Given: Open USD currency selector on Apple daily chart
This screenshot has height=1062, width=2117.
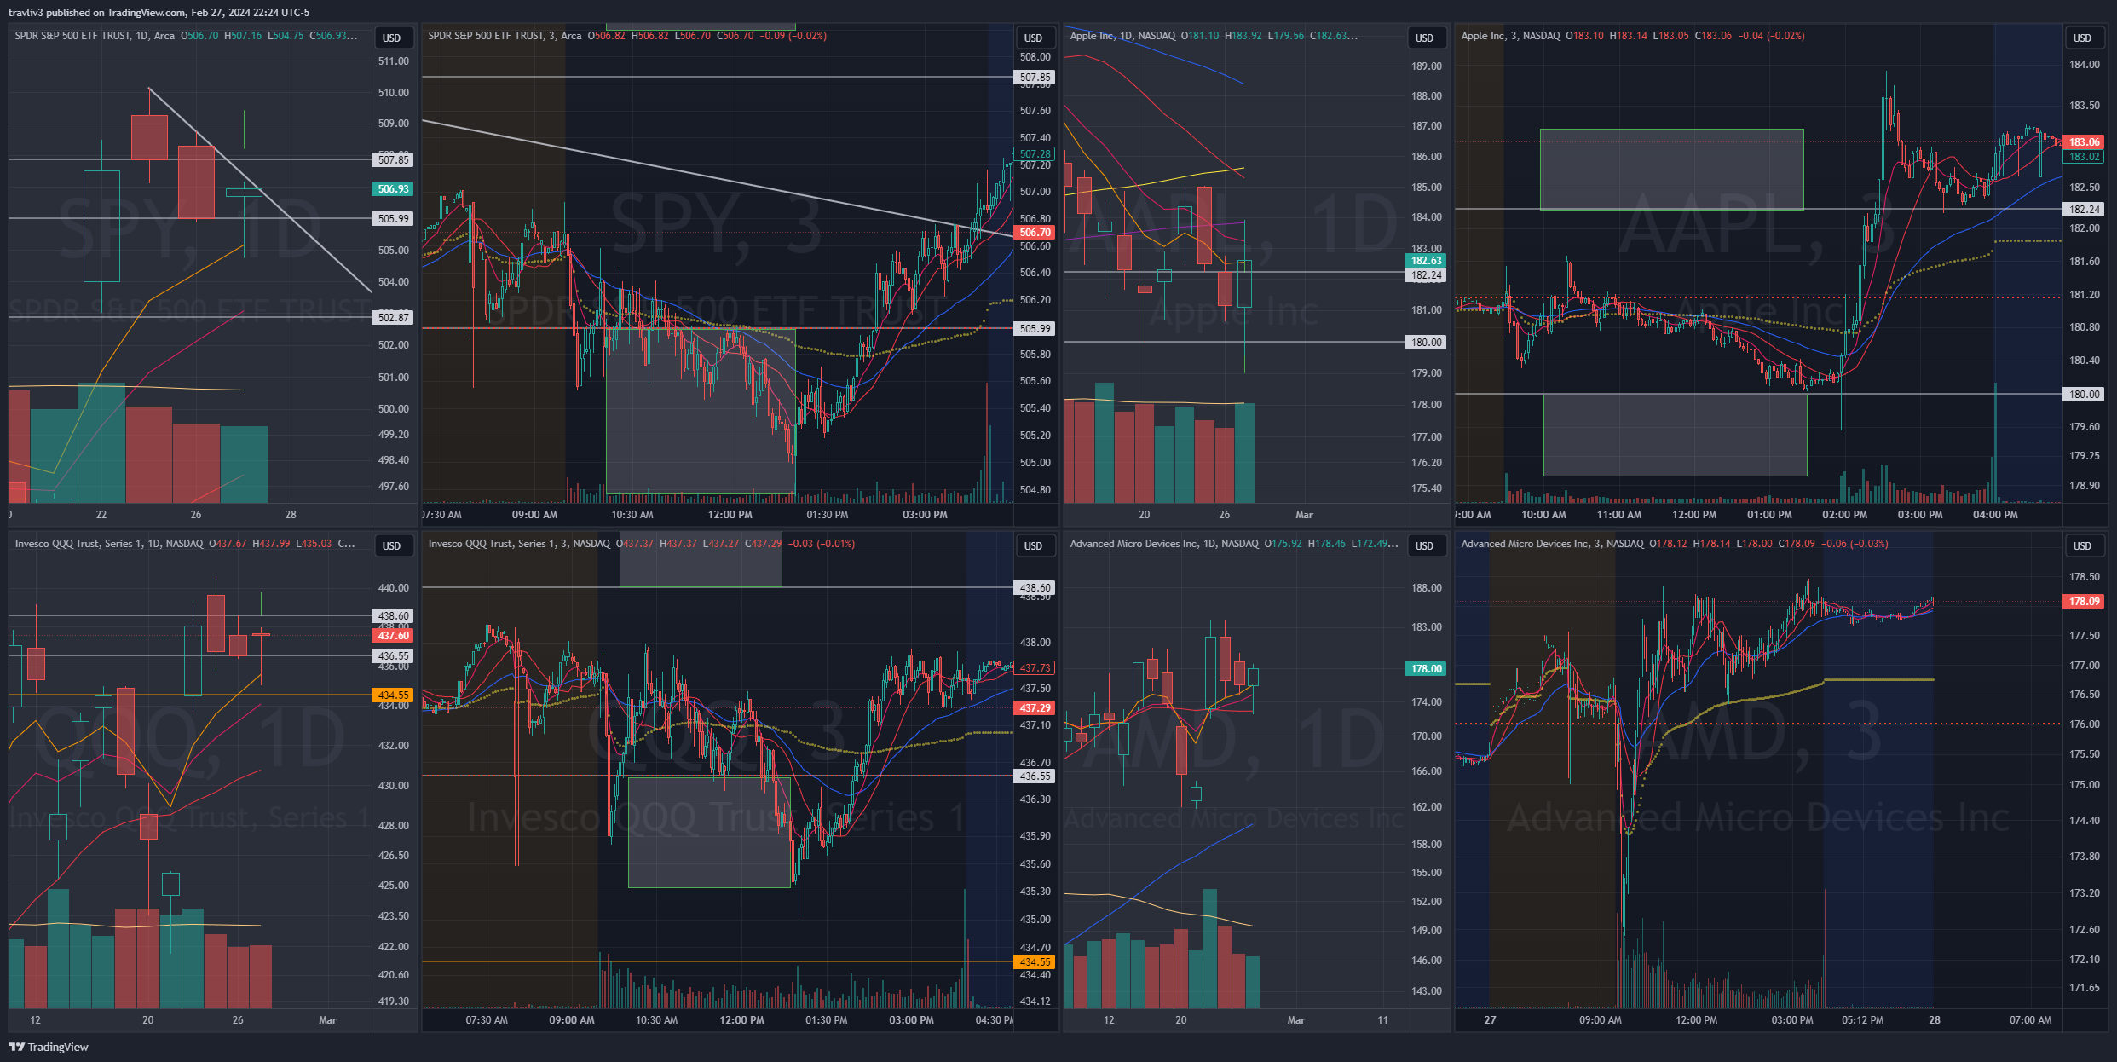Looking at the screenshot, I should click(1425, 38).
